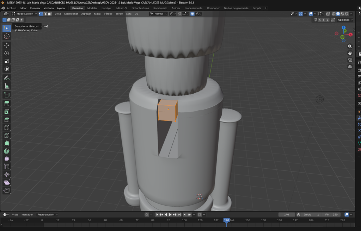Open the Modo Edición mode dropdown
Viewport: 361px width, 231px height.
[x=24, y=14]
